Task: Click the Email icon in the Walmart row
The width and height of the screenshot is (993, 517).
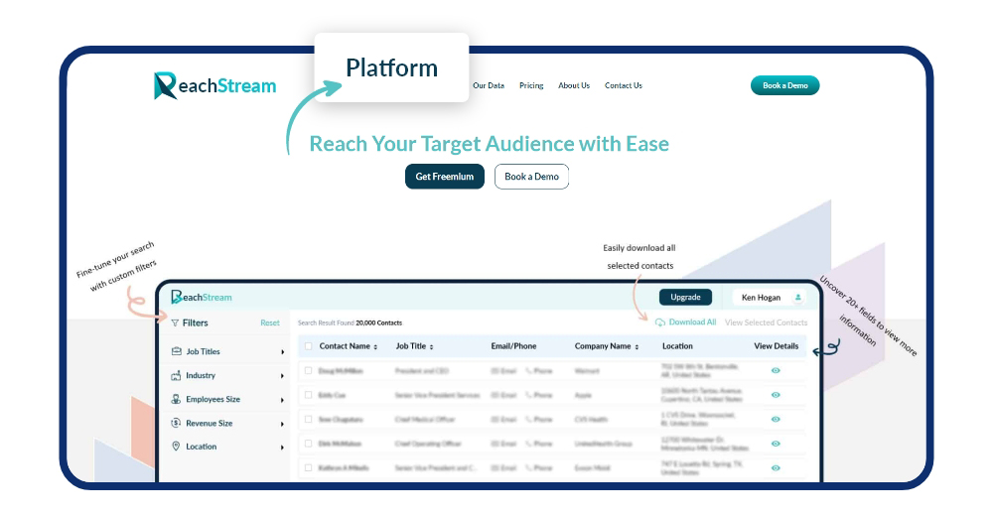Action: click(495, 371)
